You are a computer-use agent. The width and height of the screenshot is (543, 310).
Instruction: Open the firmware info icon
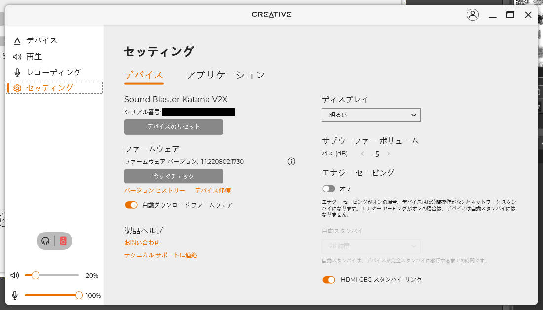[291, 161]
